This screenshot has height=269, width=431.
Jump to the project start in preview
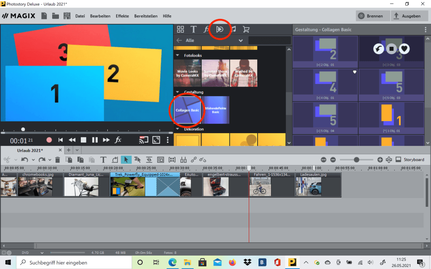[61, 140]
